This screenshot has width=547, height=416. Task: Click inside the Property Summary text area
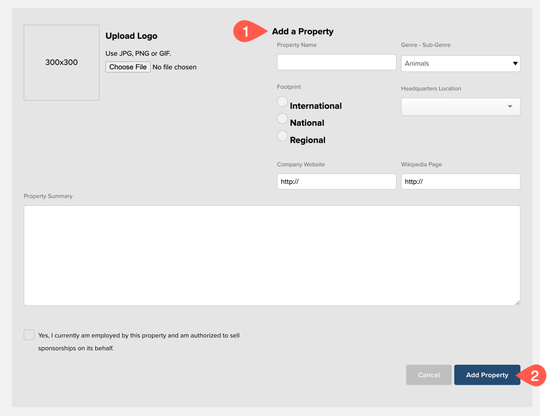(272, 255)
